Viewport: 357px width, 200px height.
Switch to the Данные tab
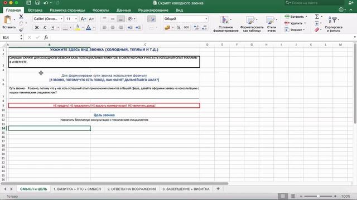(124, 10)
